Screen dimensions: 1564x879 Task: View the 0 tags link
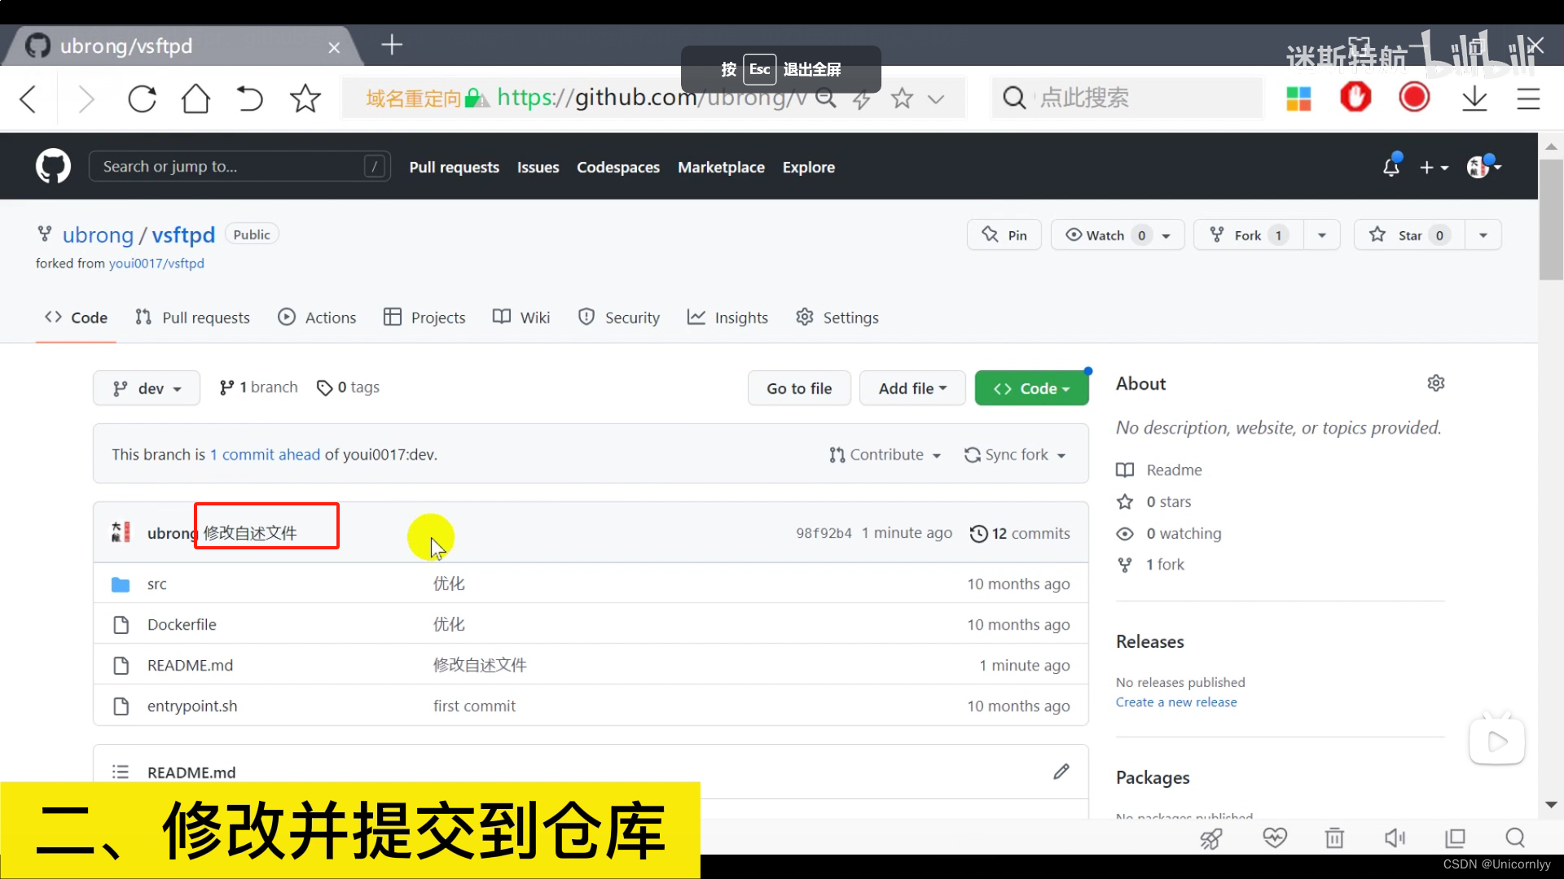(349, 387)
